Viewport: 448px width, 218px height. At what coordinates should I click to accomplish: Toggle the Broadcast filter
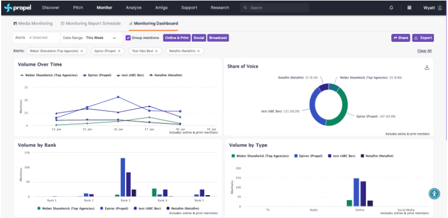coord(218,38)
